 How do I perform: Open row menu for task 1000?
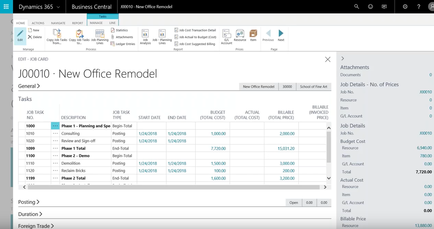pos(55,126)
